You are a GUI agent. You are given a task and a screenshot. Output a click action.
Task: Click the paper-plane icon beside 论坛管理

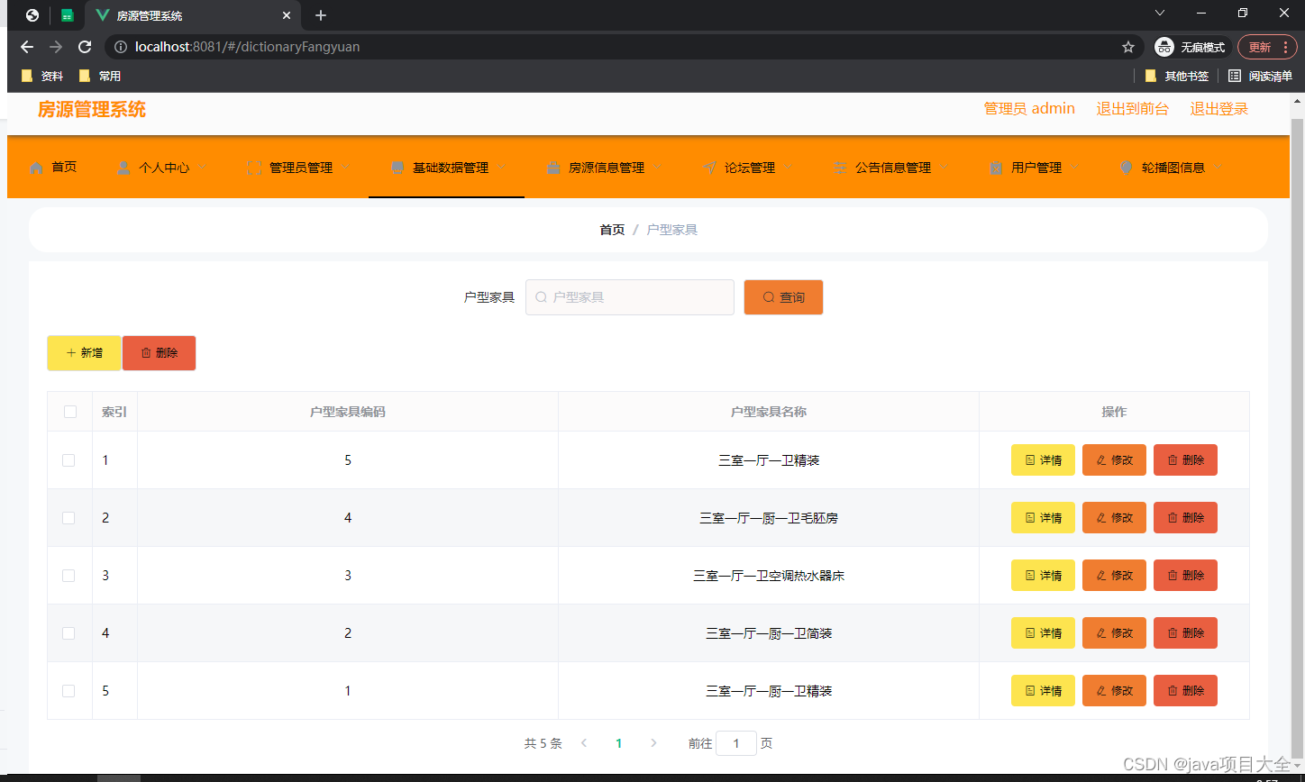coord(709,168)
